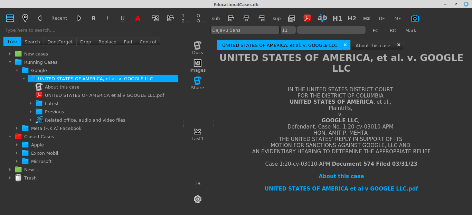Select 'About this case' tree item

[x=62, y=87]
